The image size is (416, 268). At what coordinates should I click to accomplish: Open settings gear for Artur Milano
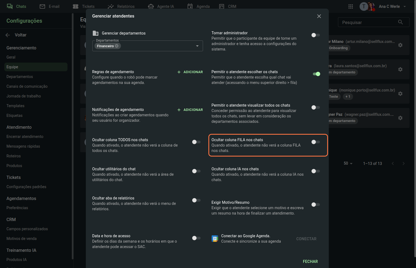pyautogui.click(x=400, y=45)
